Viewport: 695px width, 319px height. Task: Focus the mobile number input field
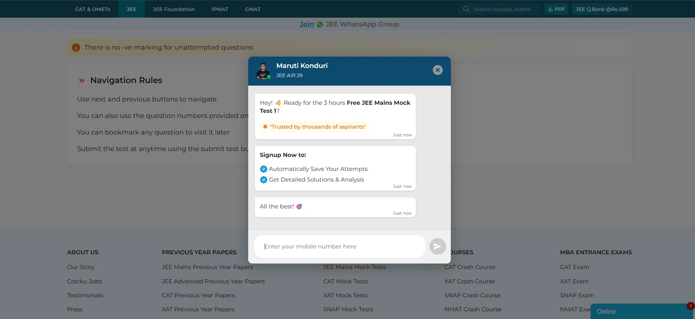tap(339, 246)
